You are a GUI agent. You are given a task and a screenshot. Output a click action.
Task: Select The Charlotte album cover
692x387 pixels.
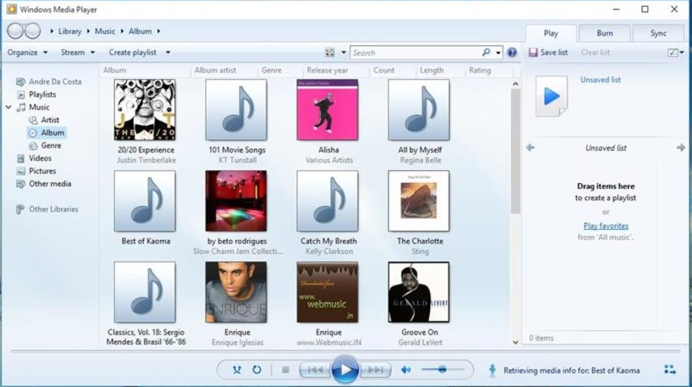(419, 201)
